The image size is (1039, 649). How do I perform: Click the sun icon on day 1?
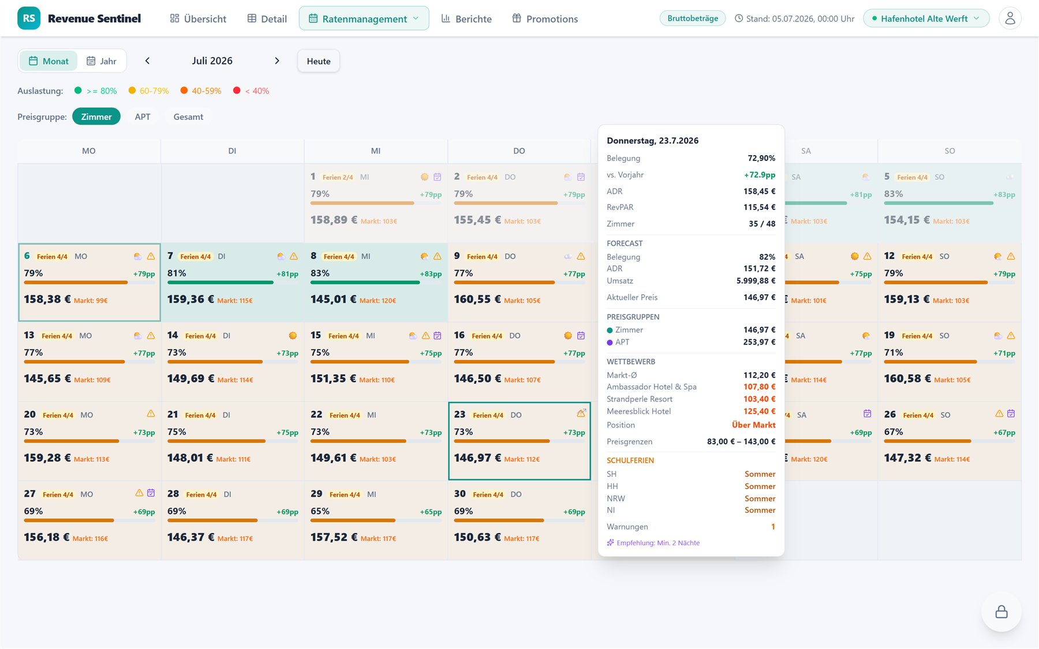(424, 177)
